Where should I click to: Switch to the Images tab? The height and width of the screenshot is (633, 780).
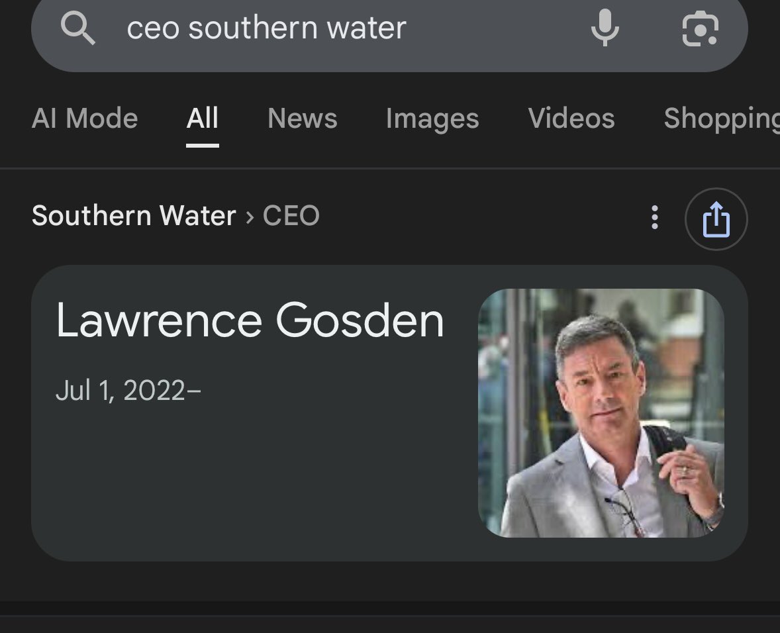point(432,119)
